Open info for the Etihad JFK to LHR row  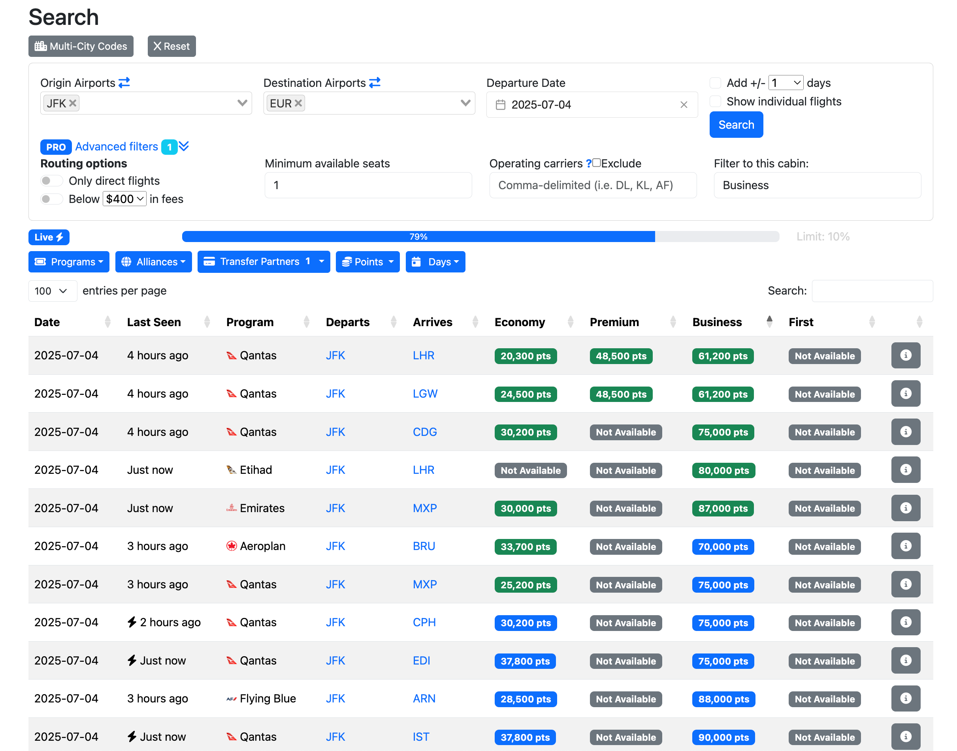pyautogui.click(x=906, y=470)
